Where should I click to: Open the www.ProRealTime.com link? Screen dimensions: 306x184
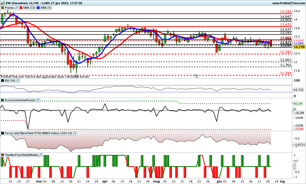pyautogui.click(x=289, y=3)
